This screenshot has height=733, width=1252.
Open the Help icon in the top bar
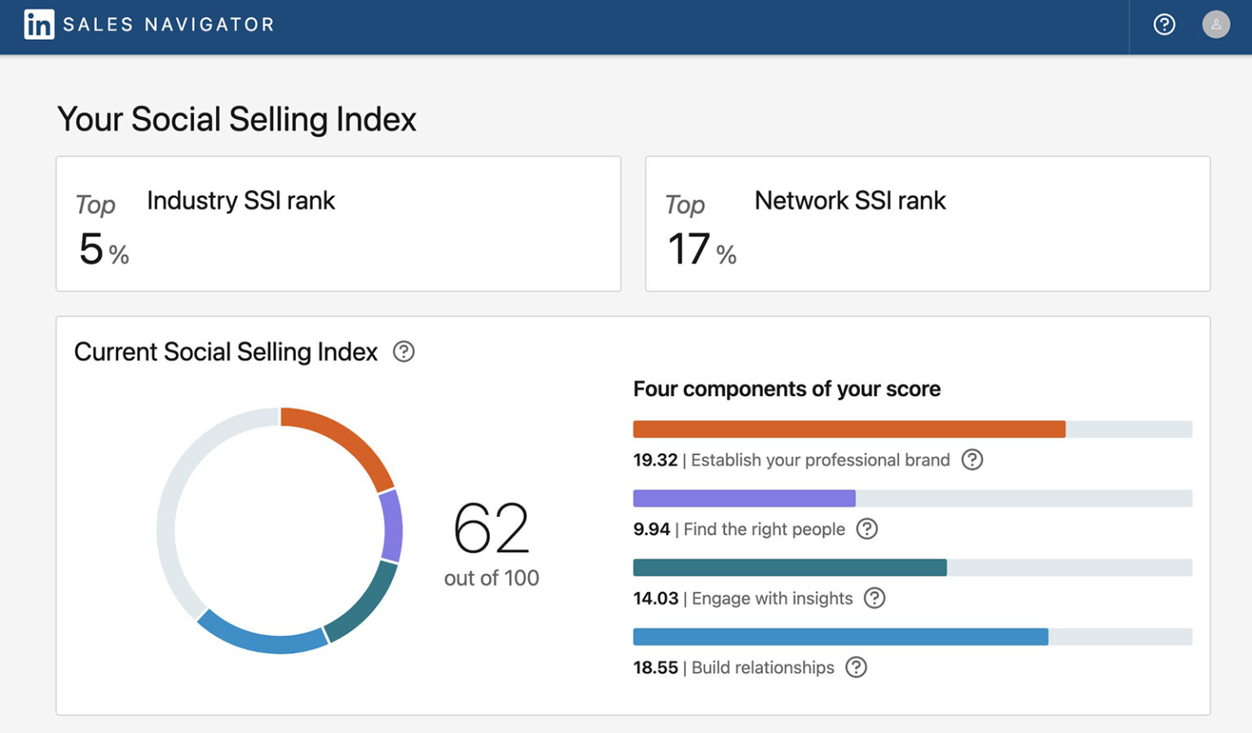click(1164, 25)
